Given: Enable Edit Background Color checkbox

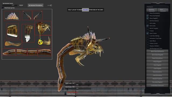Looking at the screenshot, I should point(148,48).
